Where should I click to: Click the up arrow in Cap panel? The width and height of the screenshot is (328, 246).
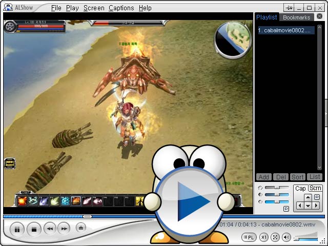pyautogui.click(x=307, y=197)
